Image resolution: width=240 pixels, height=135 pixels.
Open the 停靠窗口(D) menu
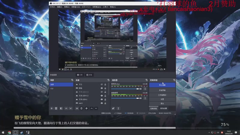[x=76, y=7]
